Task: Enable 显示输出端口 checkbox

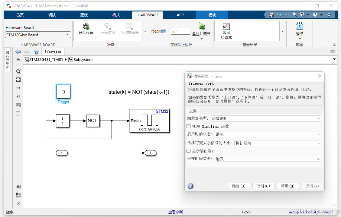Action: pos(189,151)
